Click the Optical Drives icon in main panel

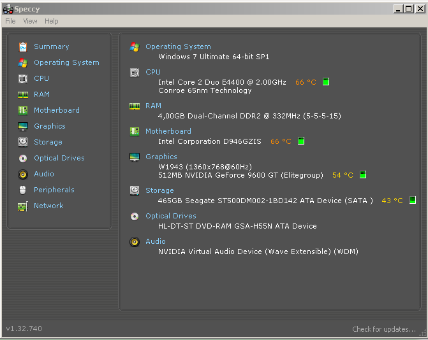[x=135, y=216]
